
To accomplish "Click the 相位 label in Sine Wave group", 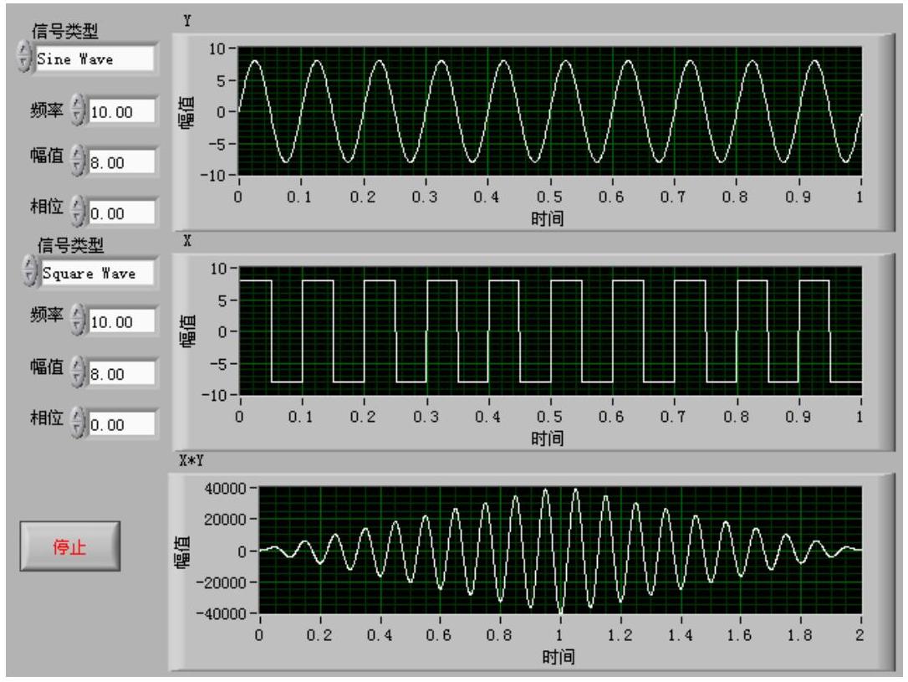I will (x=46, y=206).
